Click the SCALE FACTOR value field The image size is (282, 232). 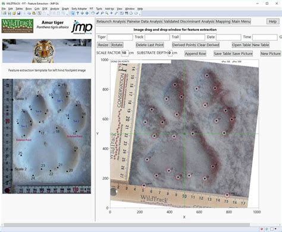(x=125, y=53)
